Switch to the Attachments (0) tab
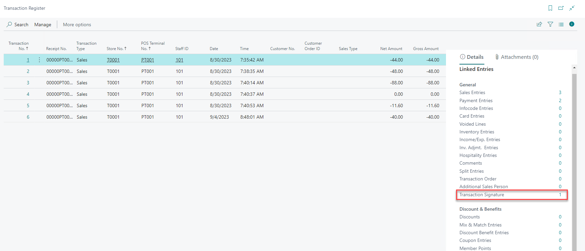The width and height of the screenshot is (585, 251). 517,57
